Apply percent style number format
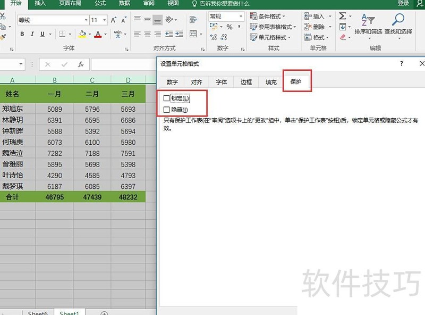 point(229,27)
